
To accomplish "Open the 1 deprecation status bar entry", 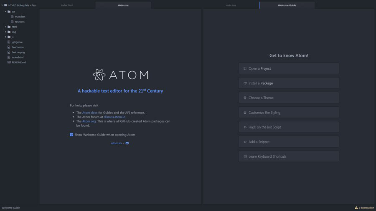I will [364, 208].
